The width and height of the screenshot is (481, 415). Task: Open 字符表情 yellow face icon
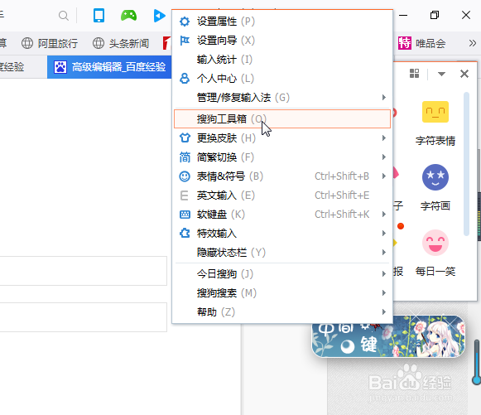435,112
